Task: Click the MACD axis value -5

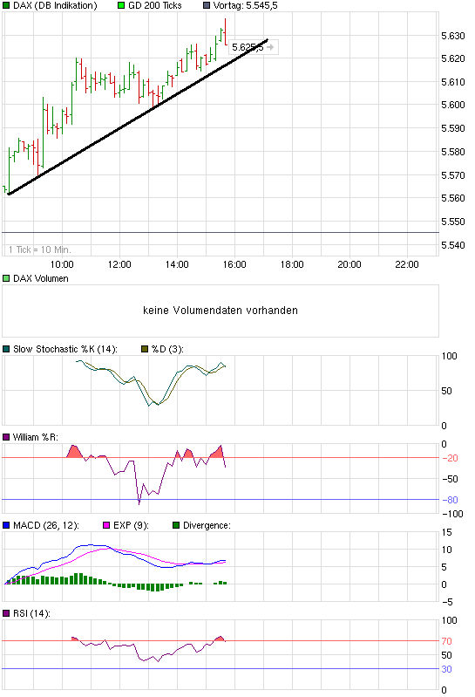Action: 447,602
